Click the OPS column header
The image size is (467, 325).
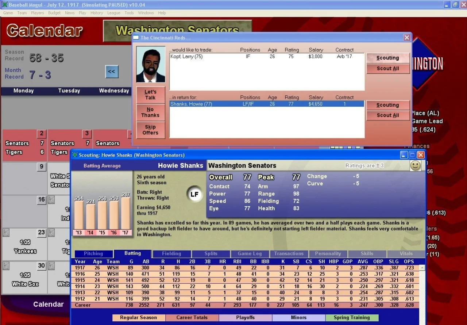point(409,261)
